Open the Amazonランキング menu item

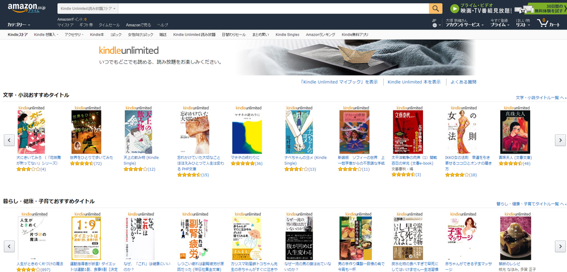320,35
